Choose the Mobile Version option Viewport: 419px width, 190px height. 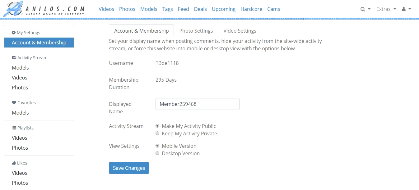(x=157, y=146)
